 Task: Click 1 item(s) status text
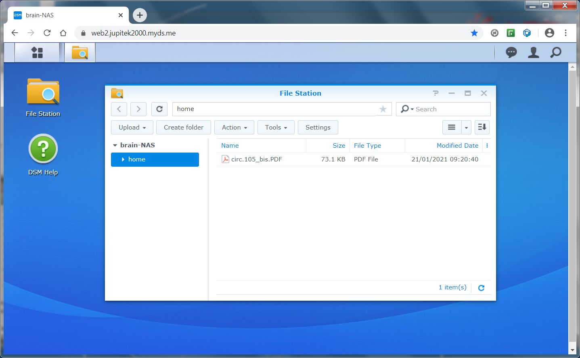(452, 287)
